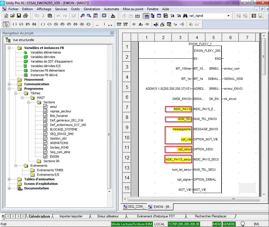Viewport: 269px width, 227px height.
Task: Insert a positive transition contact
Action: click(x=28, y=24)
